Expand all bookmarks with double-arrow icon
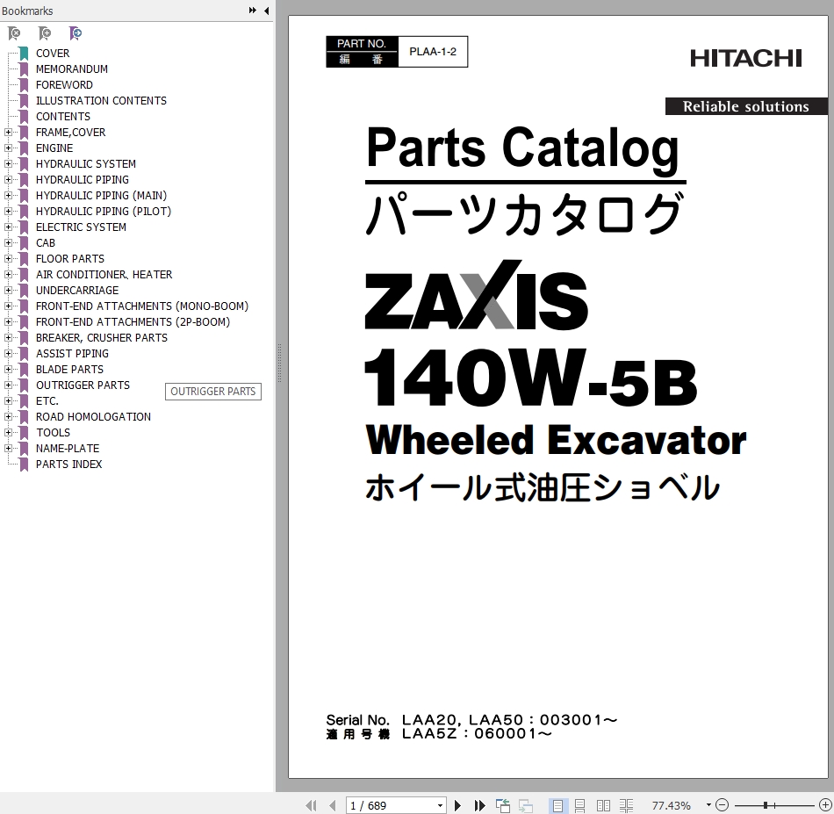The height and width of the screenshot is (814, 834). click(x=252, y=11)
